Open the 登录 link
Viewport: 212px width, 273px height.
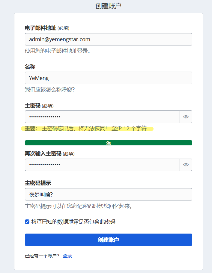point(67,256)
